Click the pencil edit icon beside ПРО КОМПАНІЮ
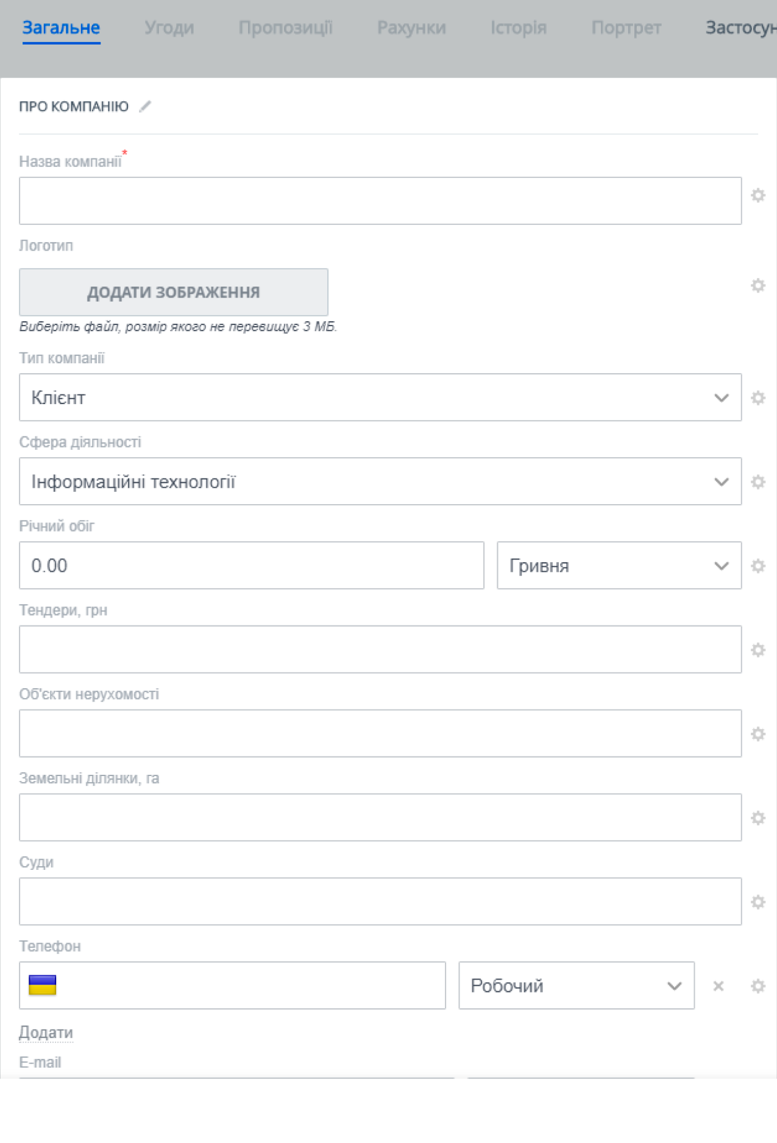Screen dimensions: 777x1143 pos(145,107)
